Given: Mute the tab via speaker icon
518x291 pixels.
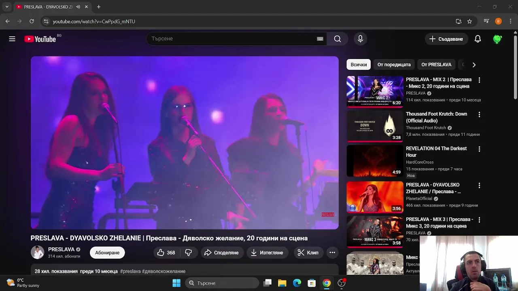Looking at the screenshot, I should pyautogui.click(x=78, y=7).
